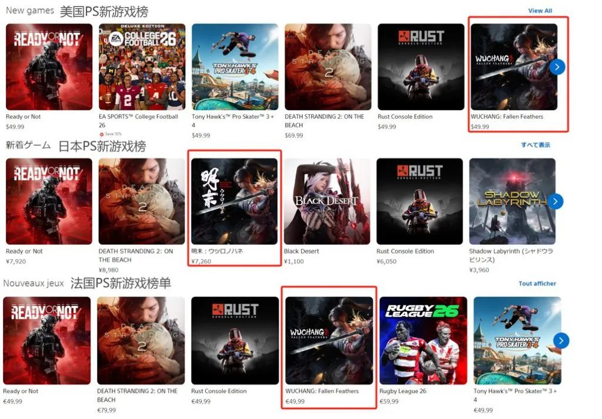Click the Rust Console Edition title priced ¥6,050
The width and height of the screenshot is (602, 419).
[405, 251]
